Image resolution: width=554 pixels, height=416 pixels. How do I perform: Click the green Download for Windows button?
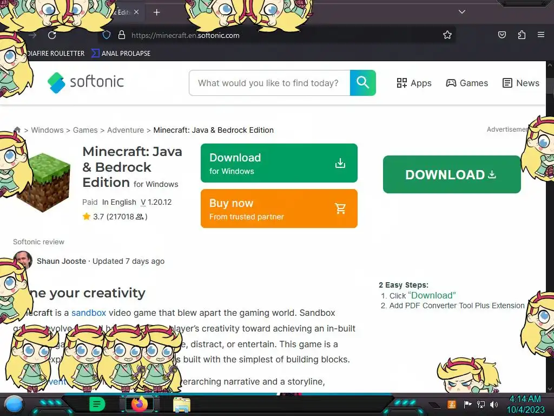279,163
